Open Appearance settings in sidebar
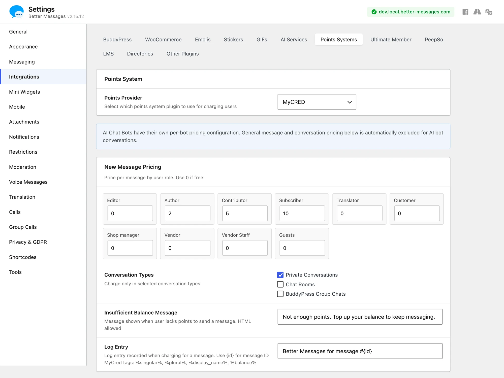The image size is (504, 378). (x=43, y=47)
